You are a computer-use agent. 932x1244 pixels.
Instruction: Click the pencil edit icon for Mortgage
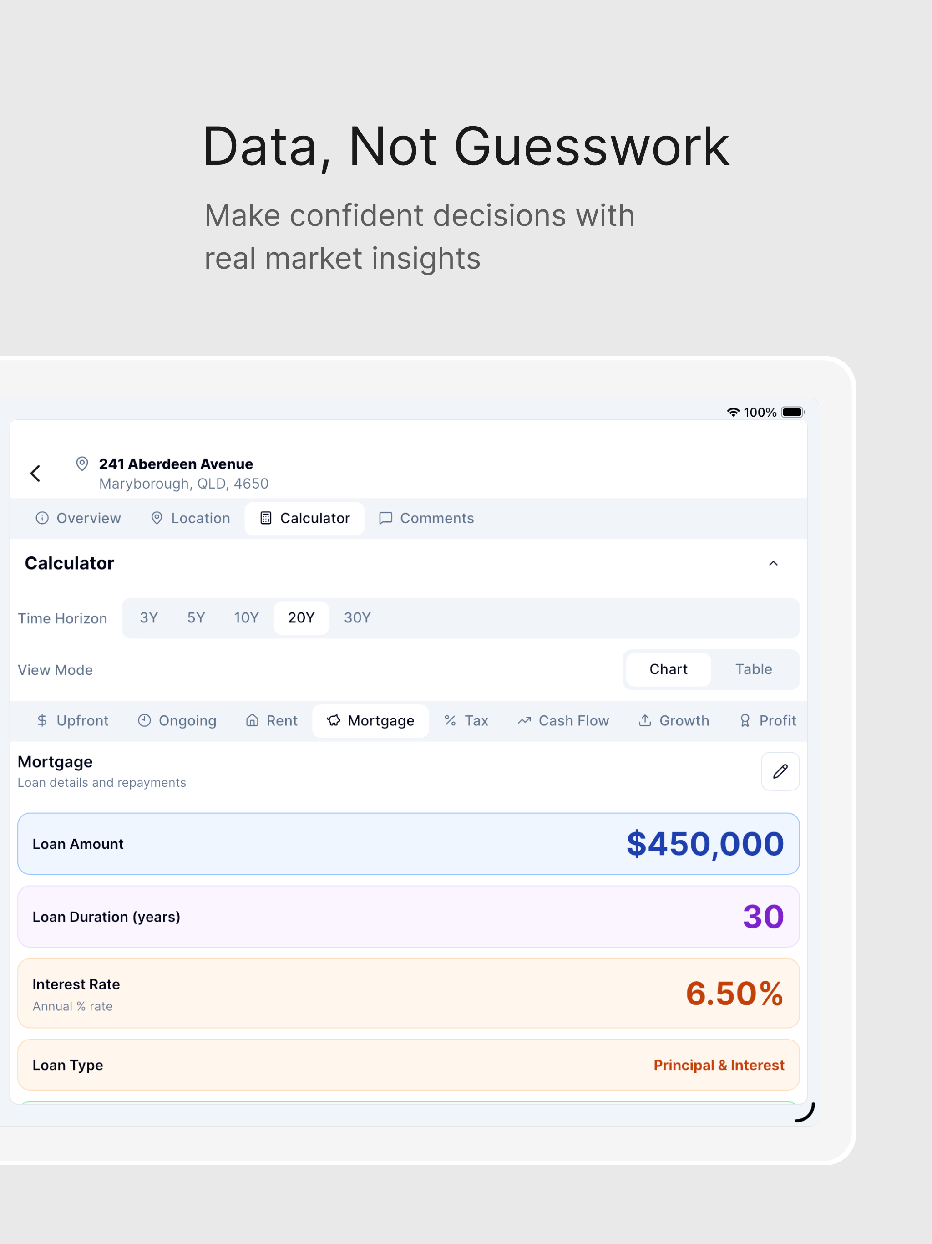tap(780, 772)
